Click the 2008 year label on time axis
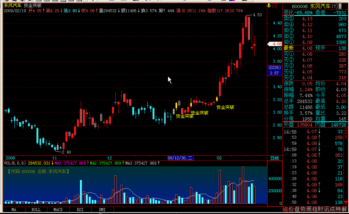This screenshot has height=214, width=349. [x=10, y=158]
